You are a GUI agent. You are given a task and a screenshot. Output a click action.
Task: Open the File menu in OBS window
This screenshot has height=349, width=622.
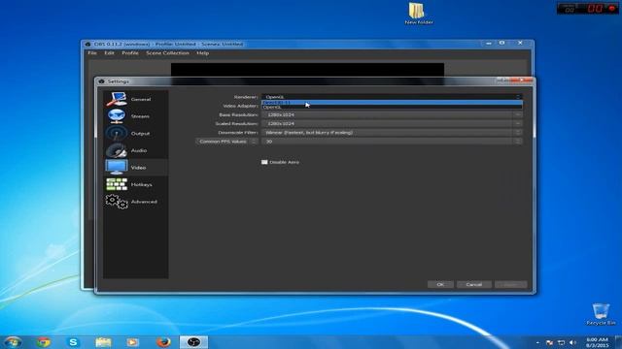(x=92, y=53)
